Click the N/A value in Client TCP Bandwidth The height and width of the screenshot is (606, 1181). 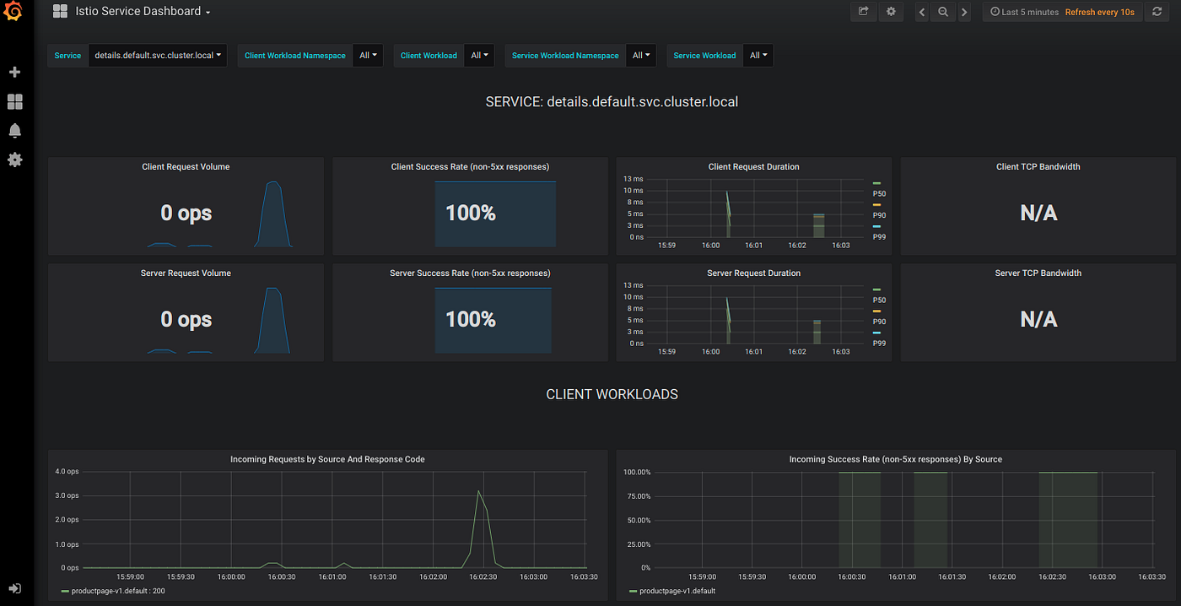click(x=1038, y=214)
